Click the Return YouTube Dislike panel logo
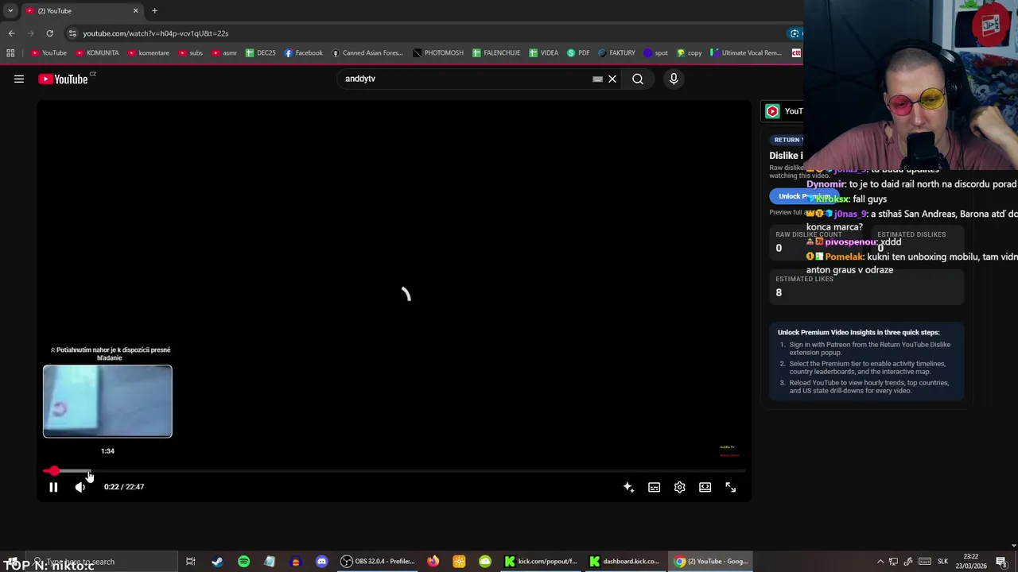The image size is (1018, 572). [772, 111]
